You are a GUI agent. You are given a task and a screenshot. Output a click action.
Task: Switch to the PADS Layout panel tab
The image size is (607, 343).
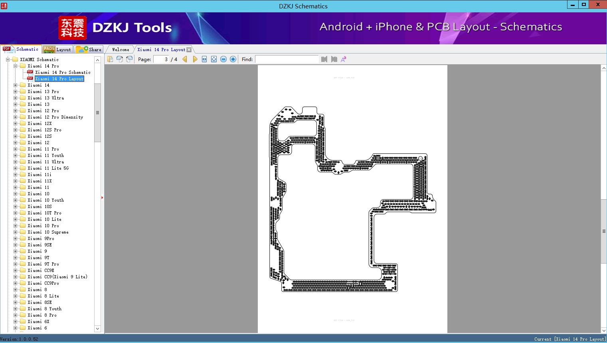point(57,50)
